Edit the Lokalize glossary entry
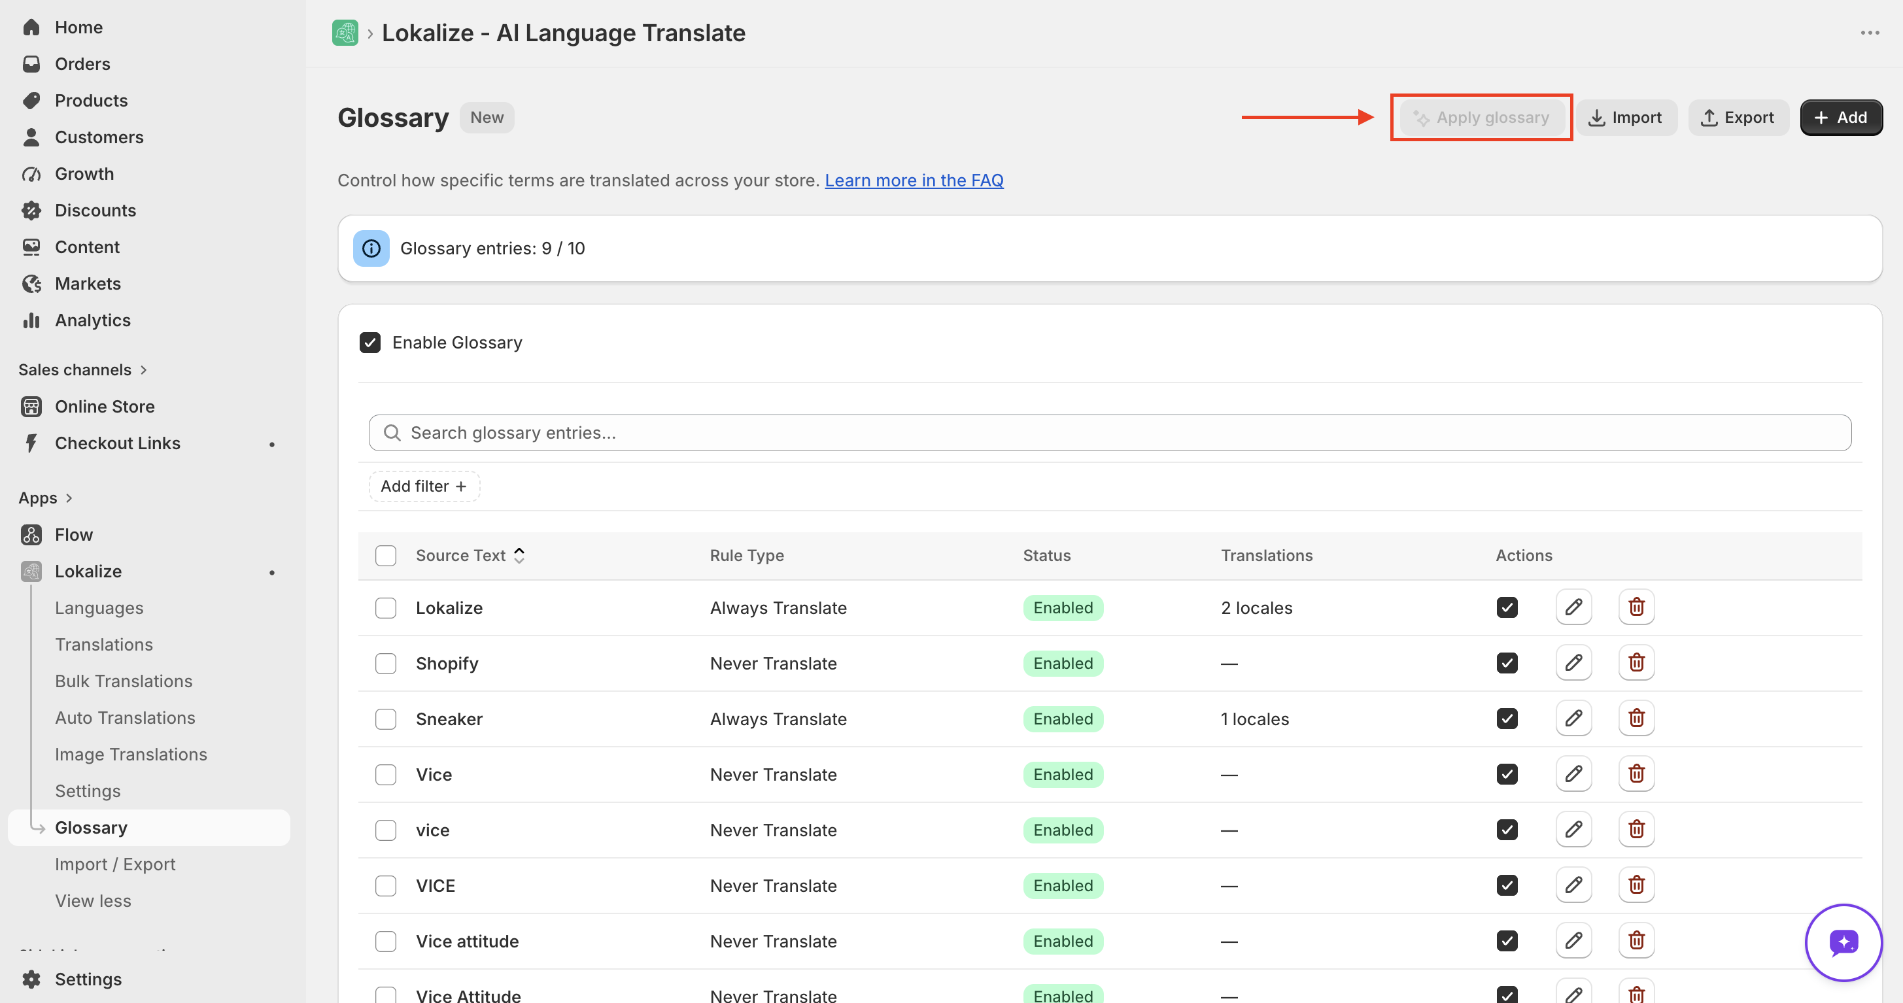 tap(1573, 607)
